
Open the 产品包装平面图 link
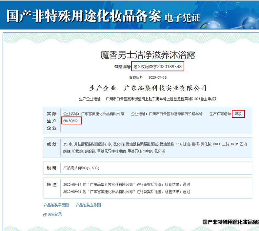click(56, 205)
